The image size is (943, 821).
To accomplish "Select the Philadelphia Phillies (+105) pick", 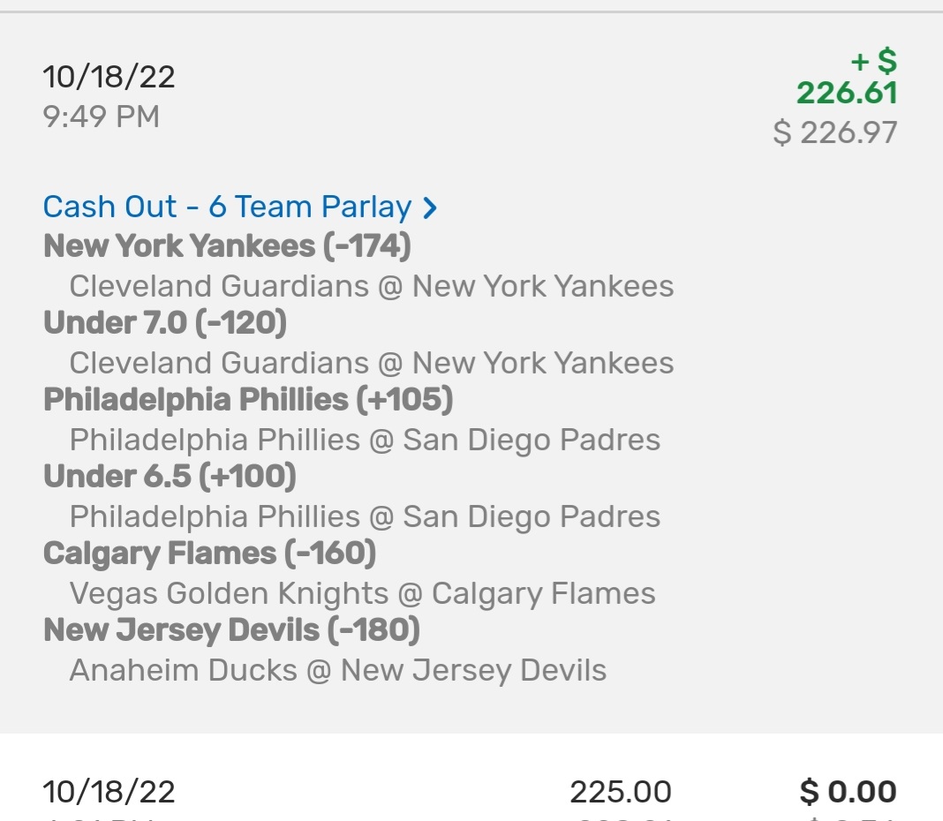I will [x=247, y=400].
